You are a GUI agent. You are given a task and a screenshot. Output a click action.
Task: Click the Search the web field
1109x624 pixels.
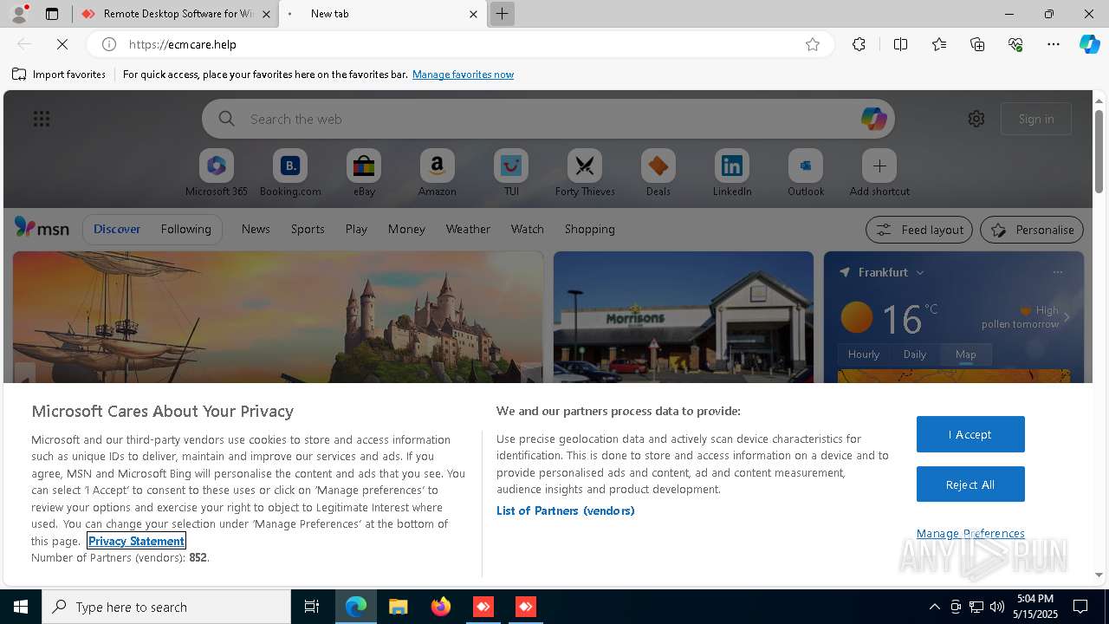[548, 119]
